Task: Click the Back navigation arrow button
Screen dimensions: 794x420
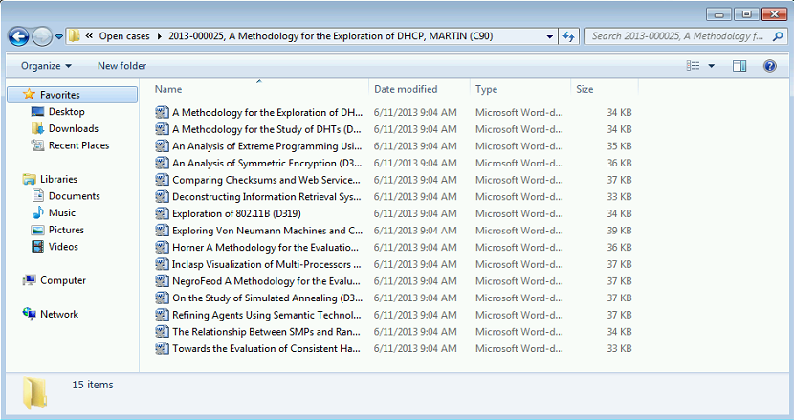Action: tap(19, 36)
